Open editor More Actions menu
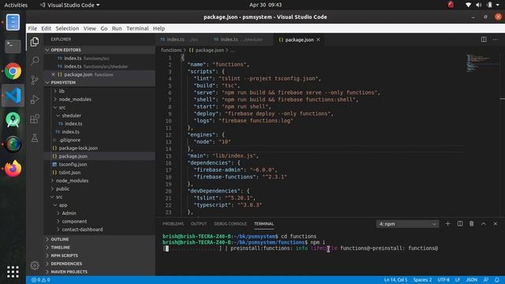The width and height of the screenshot is (505, 284). 496,39
